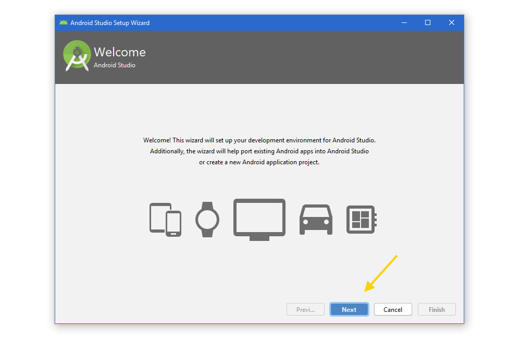The image size is (521, 339).
Task: Click the Wear OS smartwatch icon
Action: tap(207, 219)
